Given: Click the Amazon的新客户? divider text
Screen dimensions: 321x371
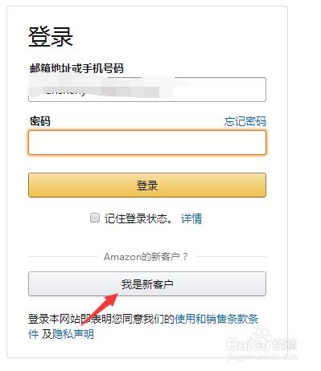Looking at the screenshot, I should pos(146,257).
